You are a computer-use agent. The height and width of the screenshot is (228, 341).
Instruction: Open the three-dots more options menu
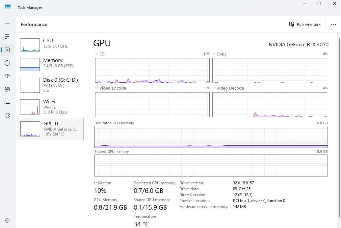click(333, 24)
